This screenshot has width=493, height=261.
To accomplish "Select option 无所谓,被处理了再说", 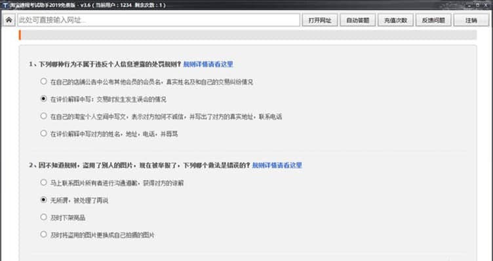I will 44,200.
